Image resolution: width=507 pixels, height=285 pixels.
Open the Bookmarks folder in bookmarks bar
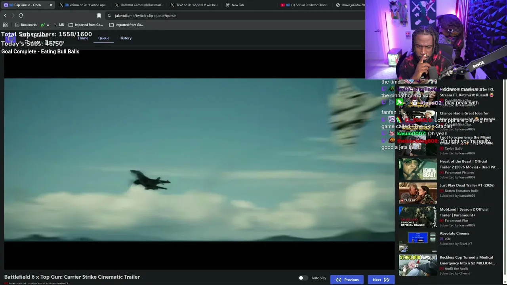26,25
